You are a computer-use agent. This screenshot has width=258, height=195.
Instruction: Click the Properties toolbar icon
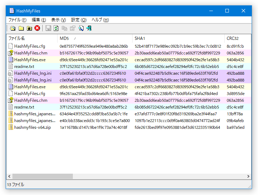pos(72,28)
